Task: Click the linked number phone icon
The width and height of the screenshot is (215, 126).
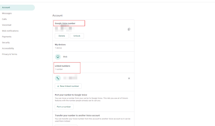Action: pyautogui.click(x=58, y=78)
